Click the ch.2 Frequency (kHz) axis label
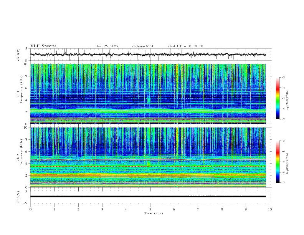This screenshot has width=304, height=235. click(x=20, y=152)
